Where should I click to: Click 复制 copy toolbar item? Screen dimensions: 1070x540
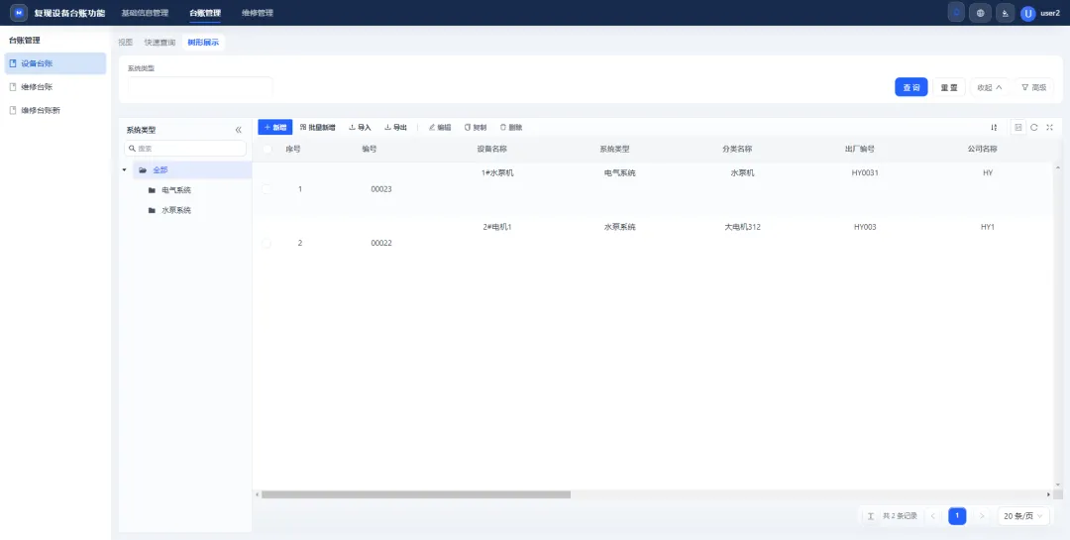[x=476, y=128]
